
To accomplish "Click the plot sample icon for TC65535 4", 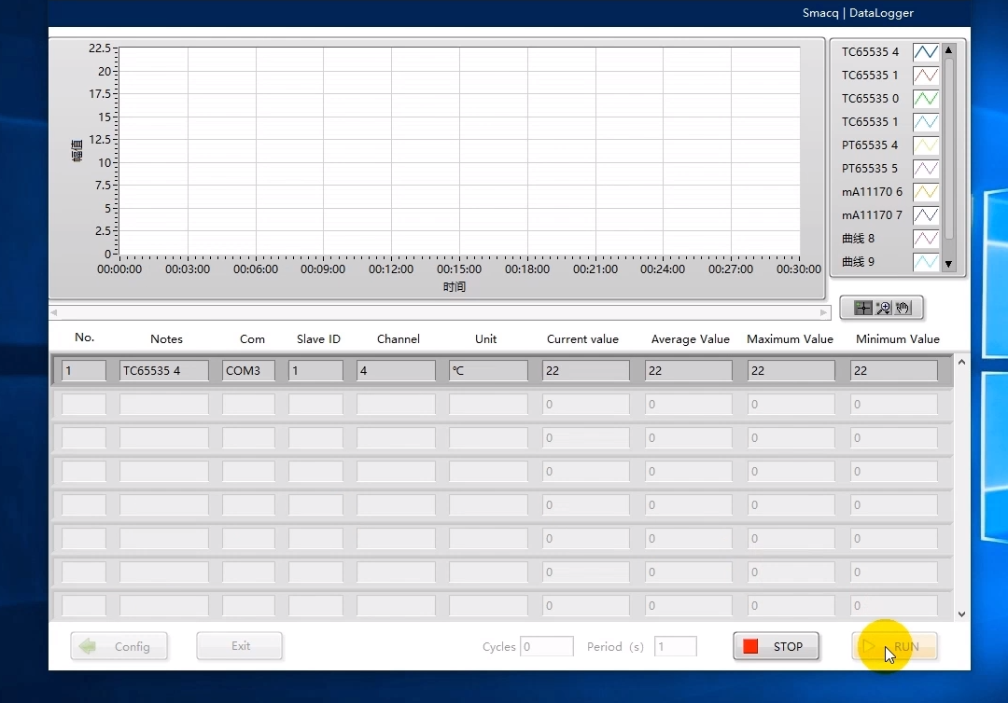I will tap(926, 52).
